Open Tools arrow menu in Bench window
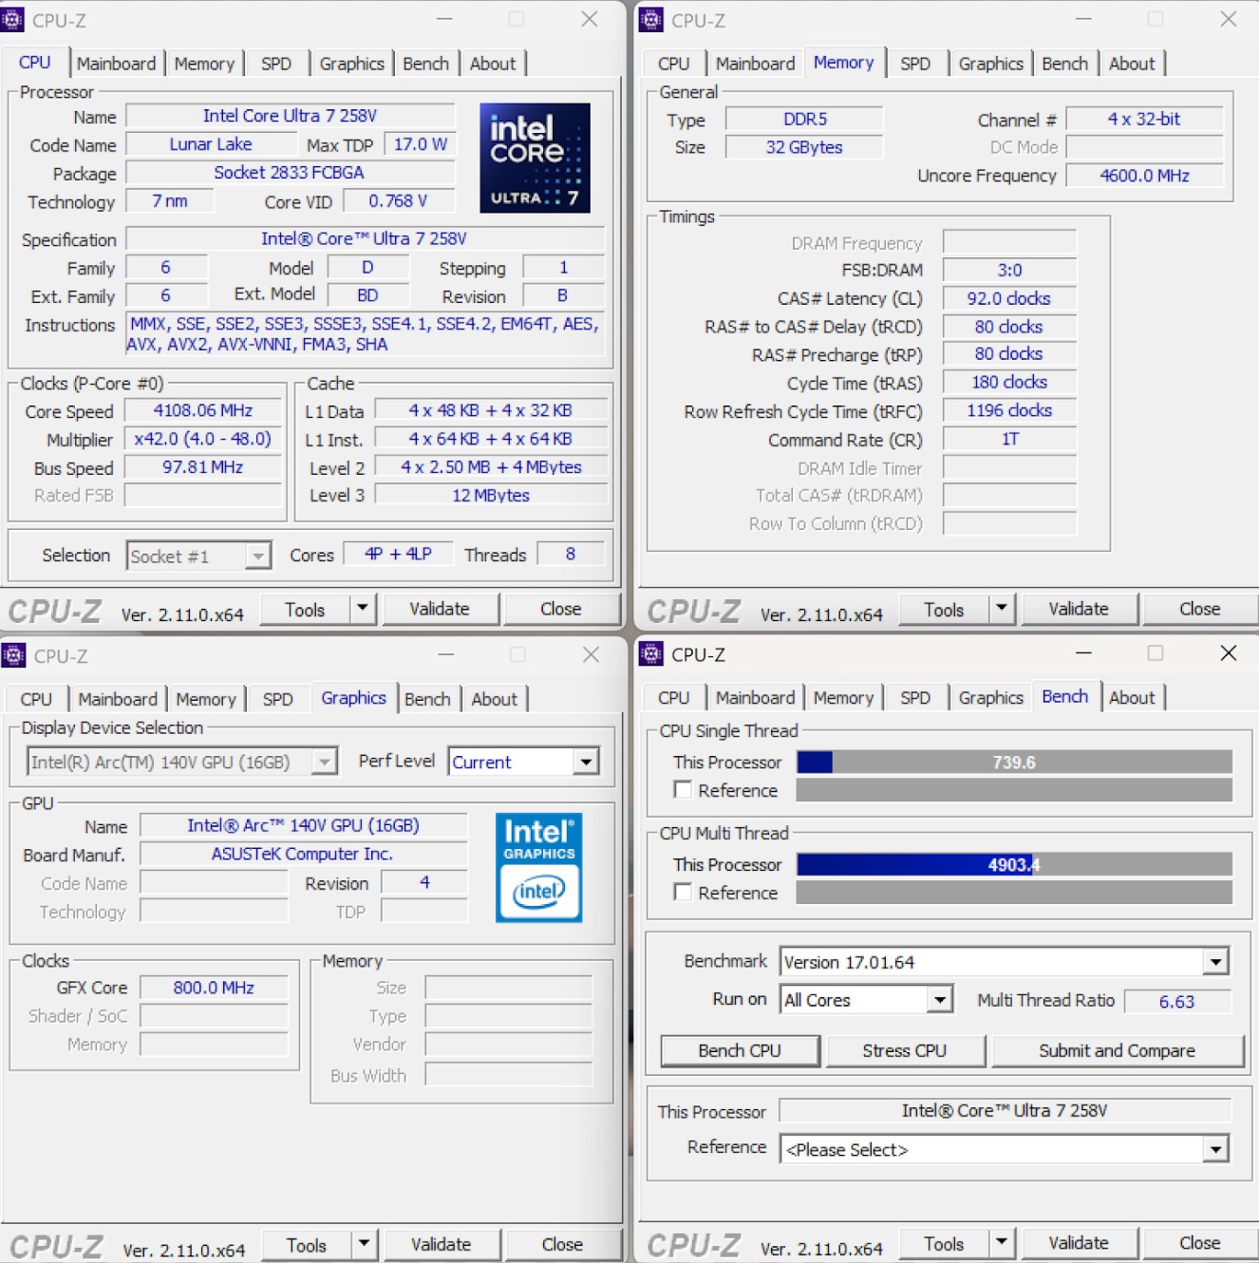Viewport: 1259px width, 1263px height. (1002, 1243)
